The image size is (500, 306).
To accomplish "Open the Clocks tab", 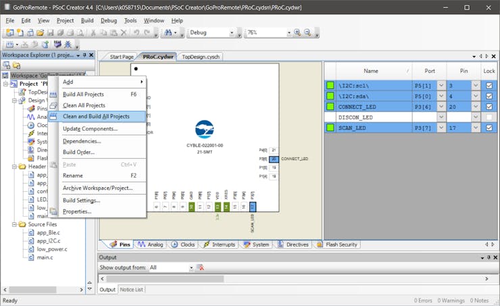I will 184,245.
